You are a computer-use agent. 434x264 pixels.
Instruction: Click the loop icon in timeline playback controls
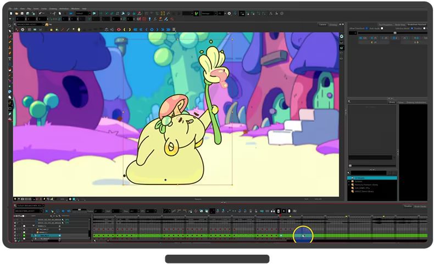tap(58, 211)
